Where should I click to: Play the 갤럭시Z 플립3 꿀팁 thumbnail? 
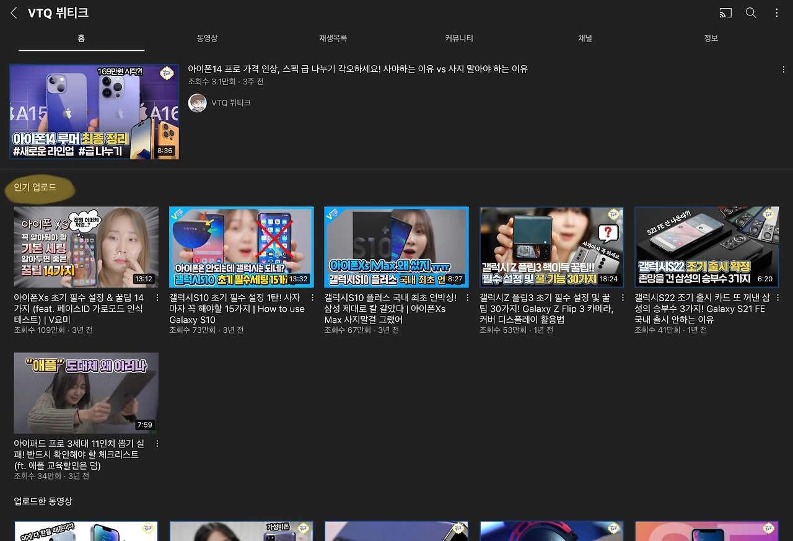point(552,247)
